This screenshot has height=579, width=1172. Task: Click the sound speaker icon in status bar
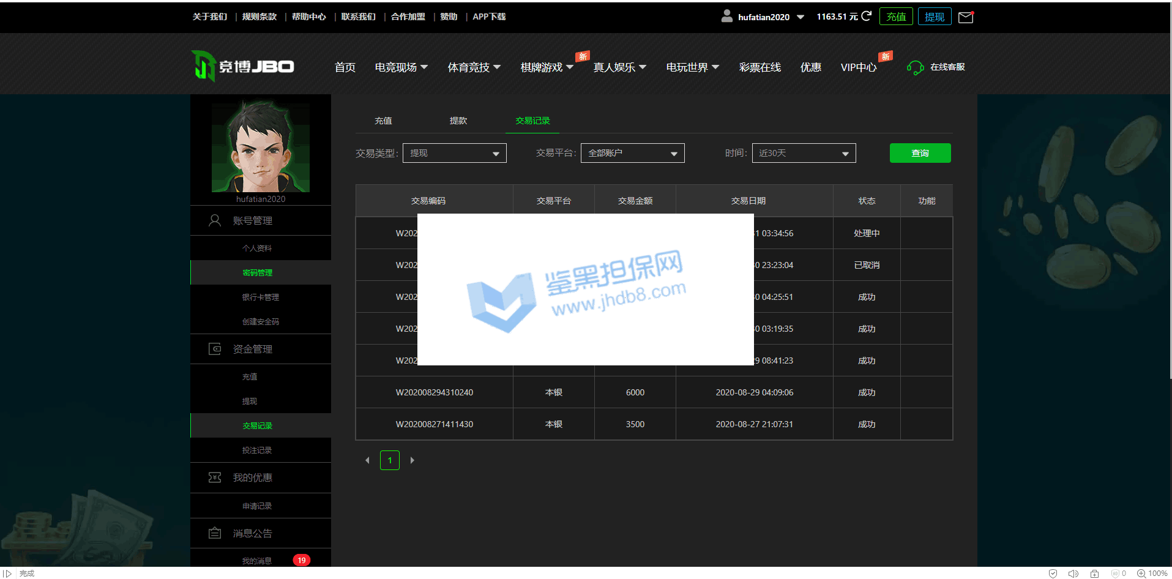point(1073,573)
